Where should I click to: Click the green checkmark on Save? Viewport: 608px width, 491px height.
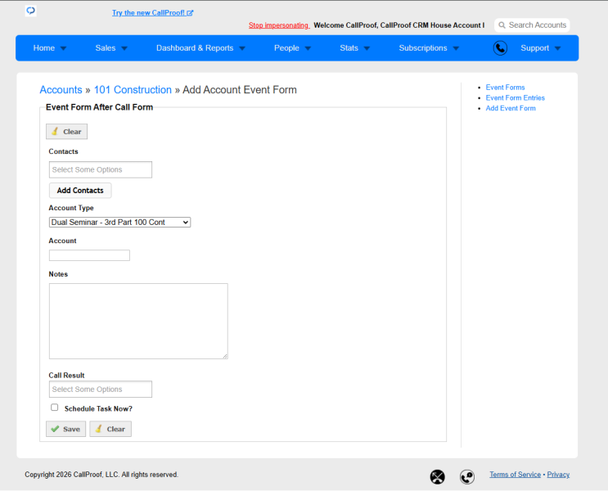click(55, 429)
